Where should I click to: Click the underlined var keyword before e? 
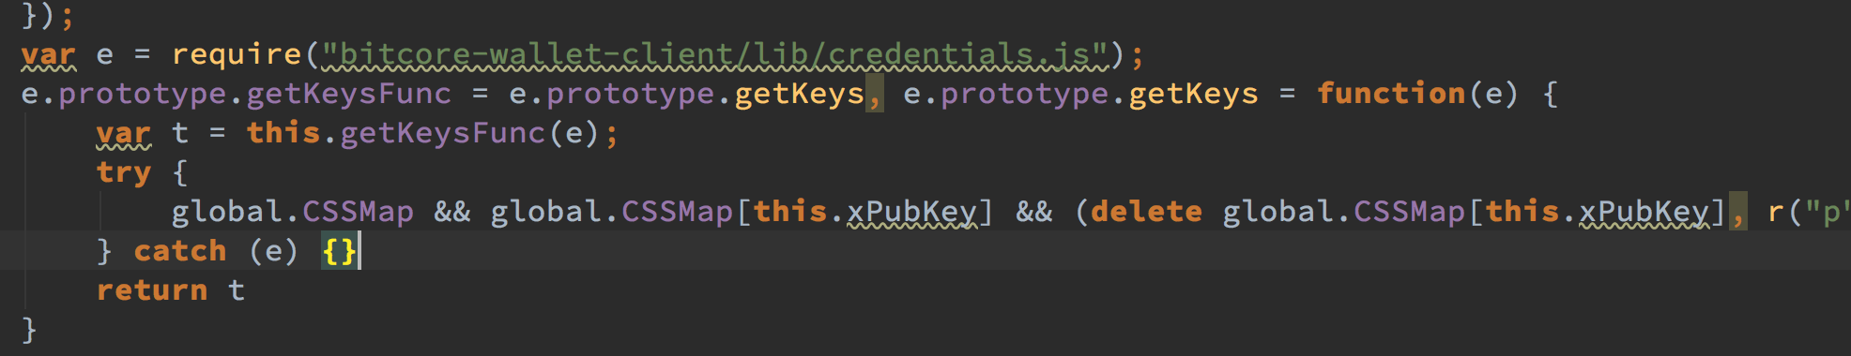[x=49, y=54]
